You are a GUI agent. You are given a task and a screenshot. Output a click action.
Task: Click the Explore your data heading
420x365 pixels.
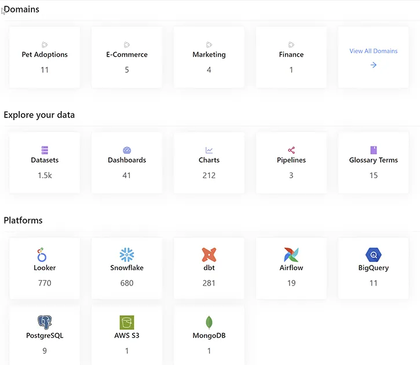pos(39,115)
